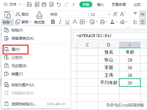Expand the 粘贴 dropdown arrow
Screen dimensions: 147x110
coord(11,22)
